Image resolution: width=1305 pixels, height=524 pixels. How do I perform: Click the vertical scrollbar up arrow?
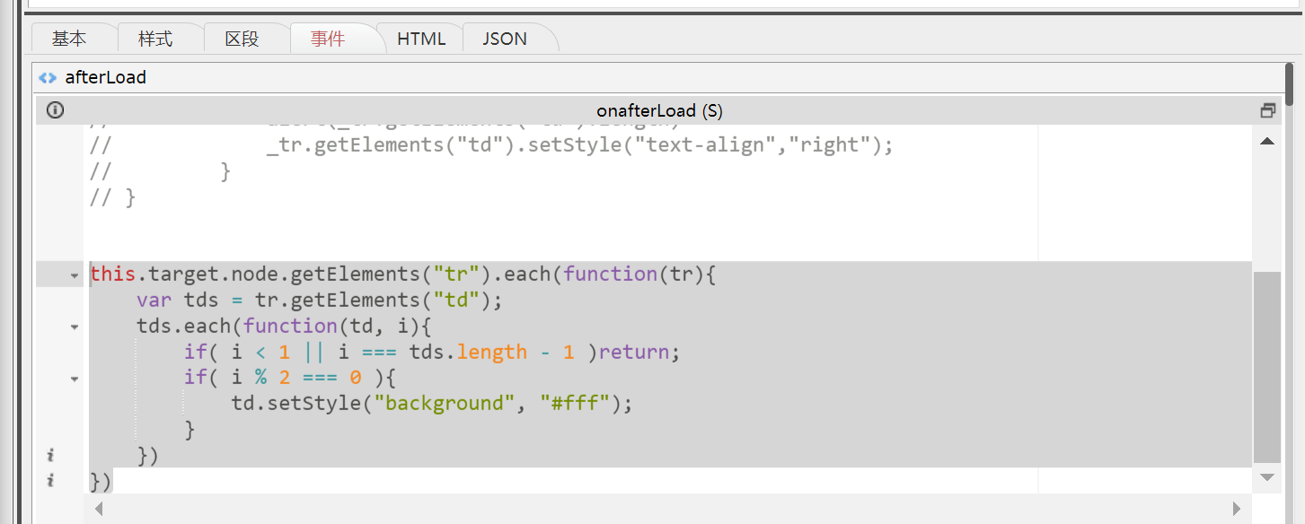[1267, 141]
